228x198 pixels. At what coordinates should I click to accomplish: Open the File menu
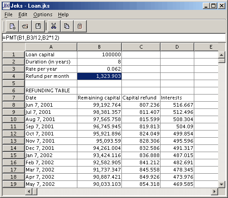tap(9, 14)
